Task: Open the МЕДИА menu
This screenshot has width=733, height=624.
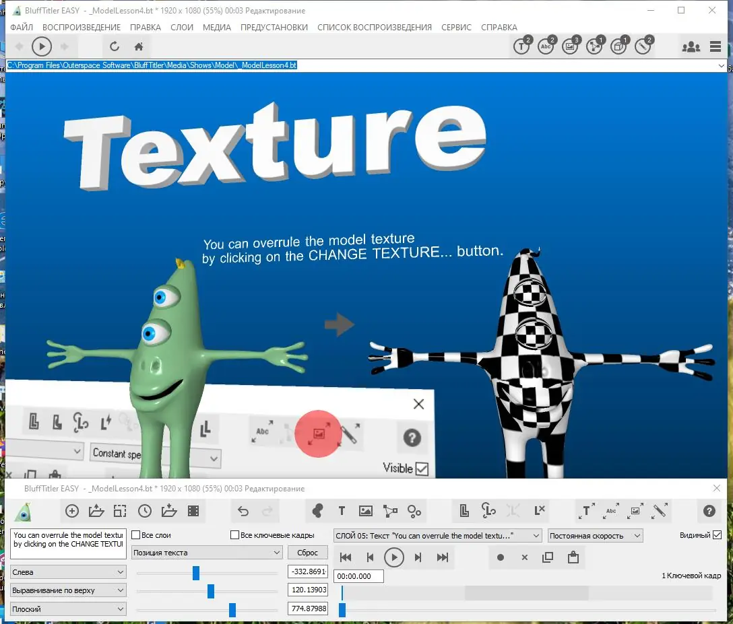Action: click(217, 27)
